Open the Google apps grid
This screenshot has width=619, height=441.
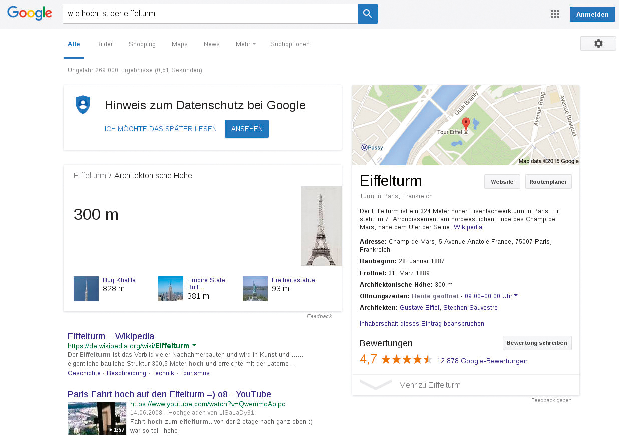pos(554,14)
